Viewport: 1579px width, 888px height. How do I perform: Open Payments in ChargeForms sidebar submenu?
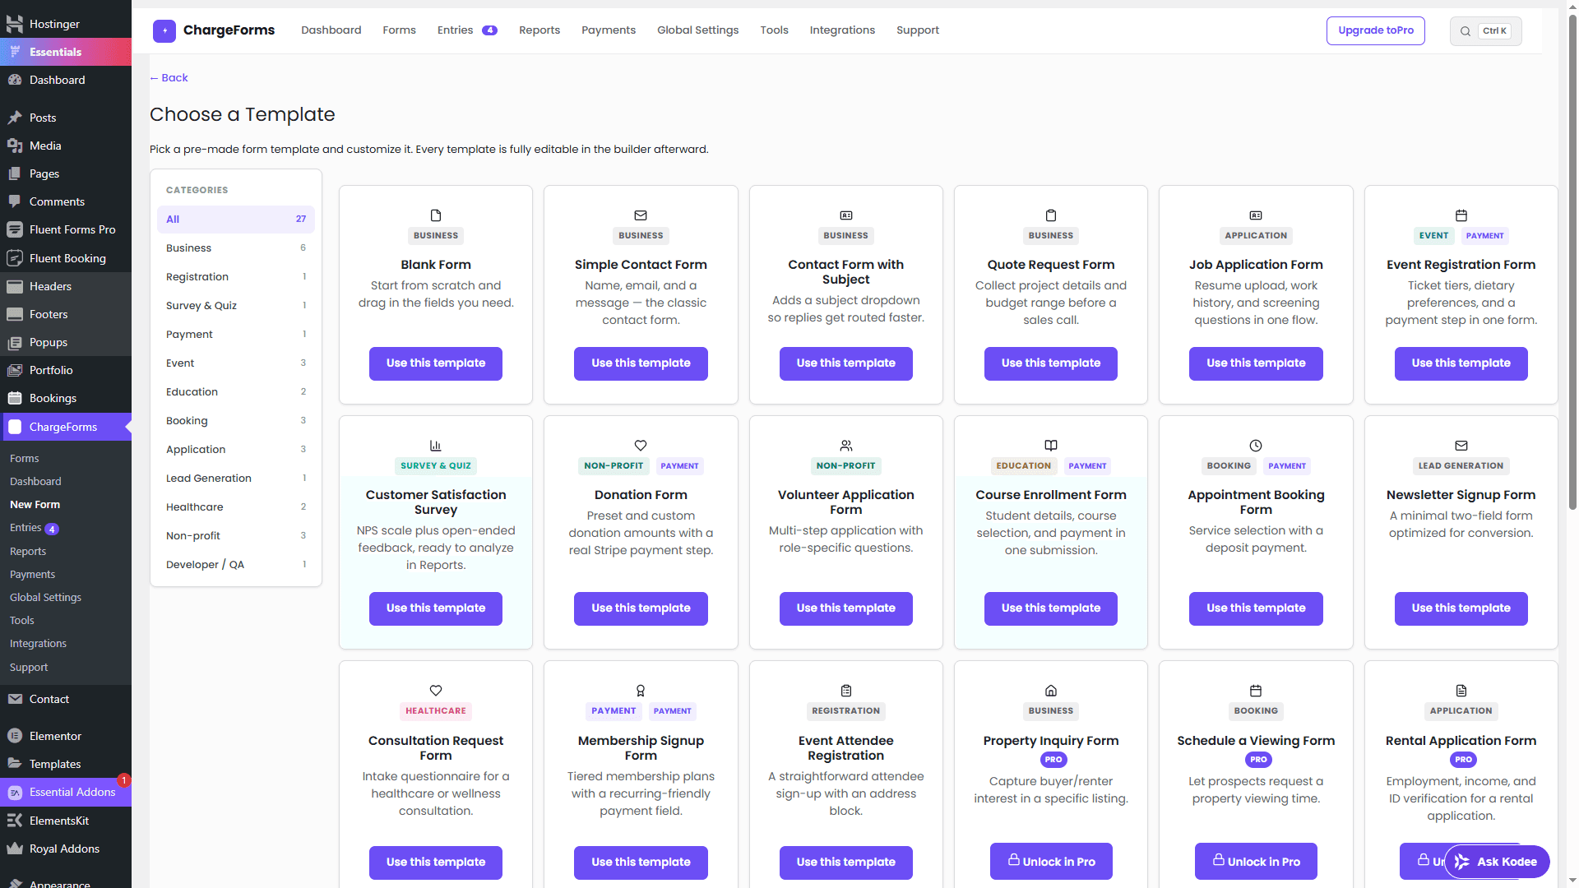[x=32, y=574]
